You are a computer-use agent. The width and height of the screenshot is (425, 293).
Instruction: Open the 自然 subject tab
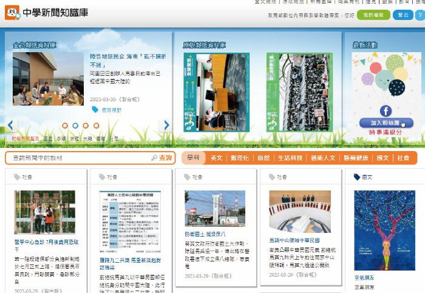(263, 158)
